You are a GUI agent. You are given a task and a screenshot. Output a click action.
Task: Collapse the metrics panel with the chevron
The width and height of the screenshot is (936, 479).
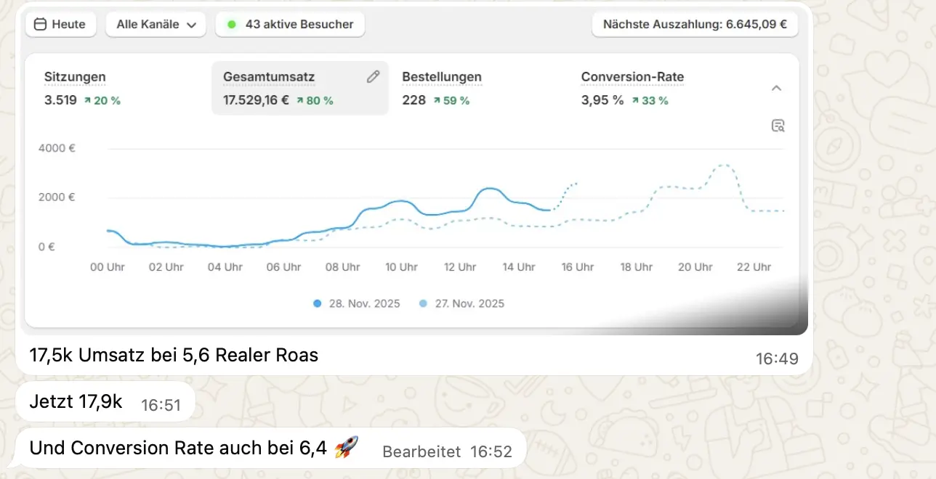click(776, 89)
